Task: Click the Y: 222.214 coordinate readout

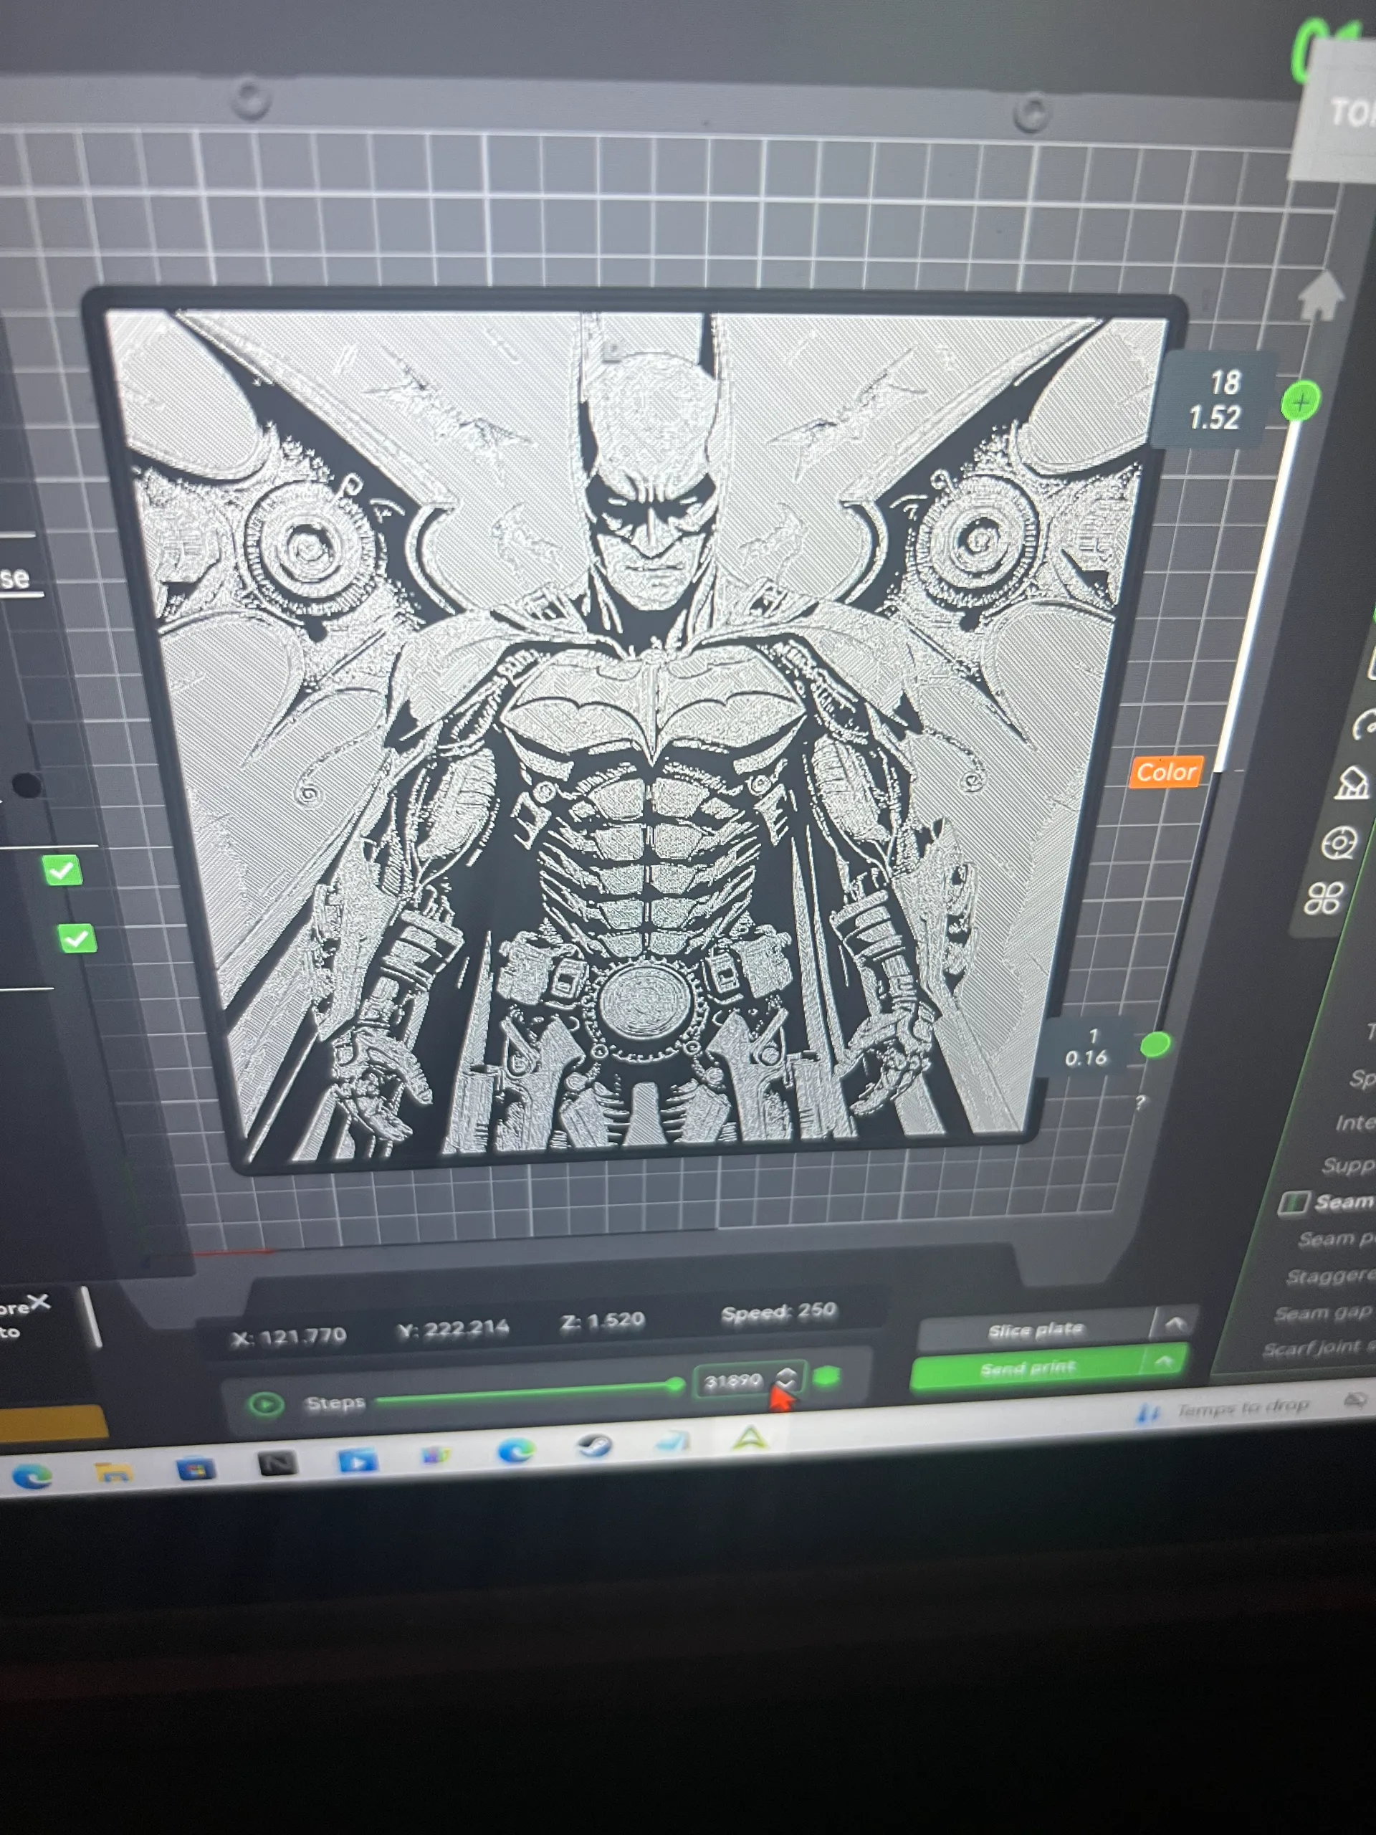Action: pyautogui.click(x=453, y=1329)
